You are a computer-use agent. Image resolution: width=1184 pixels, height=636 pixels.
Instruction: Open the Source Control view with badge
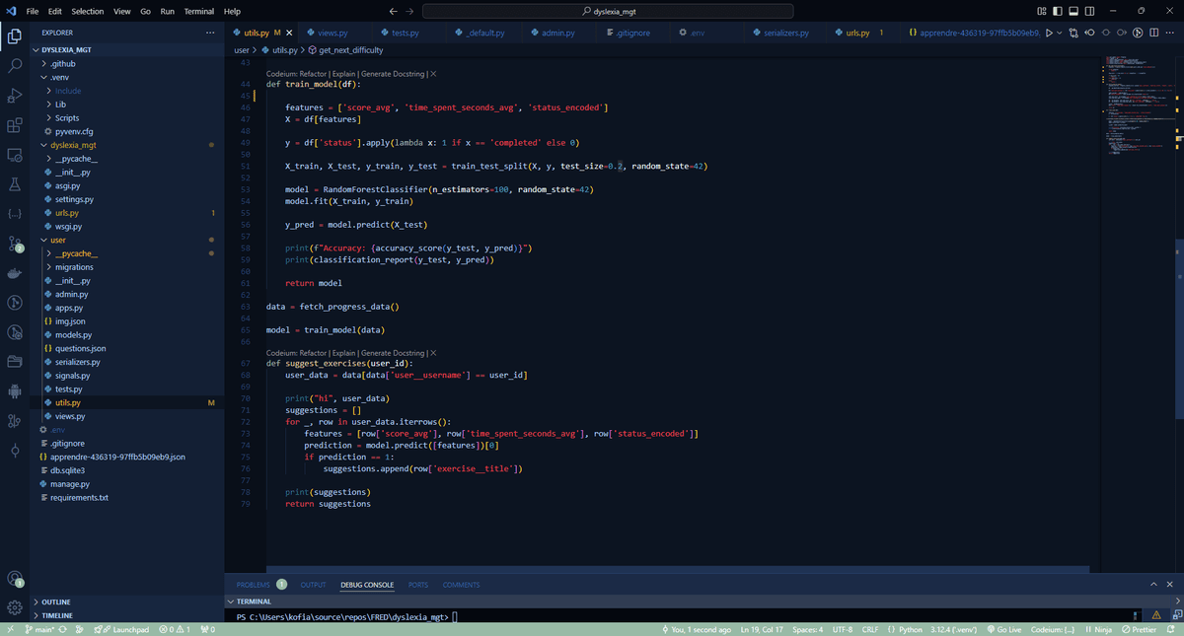(x=15, y=244)
